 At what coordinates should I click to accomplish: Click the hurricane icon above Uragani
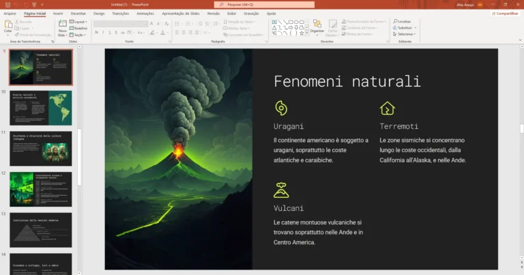(281, 108)
